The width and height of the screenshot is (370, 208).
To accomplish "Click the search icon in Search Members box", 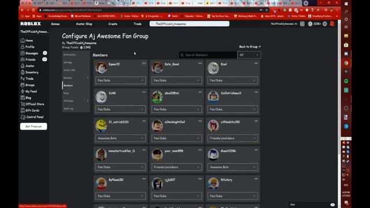I will (182, 55).
